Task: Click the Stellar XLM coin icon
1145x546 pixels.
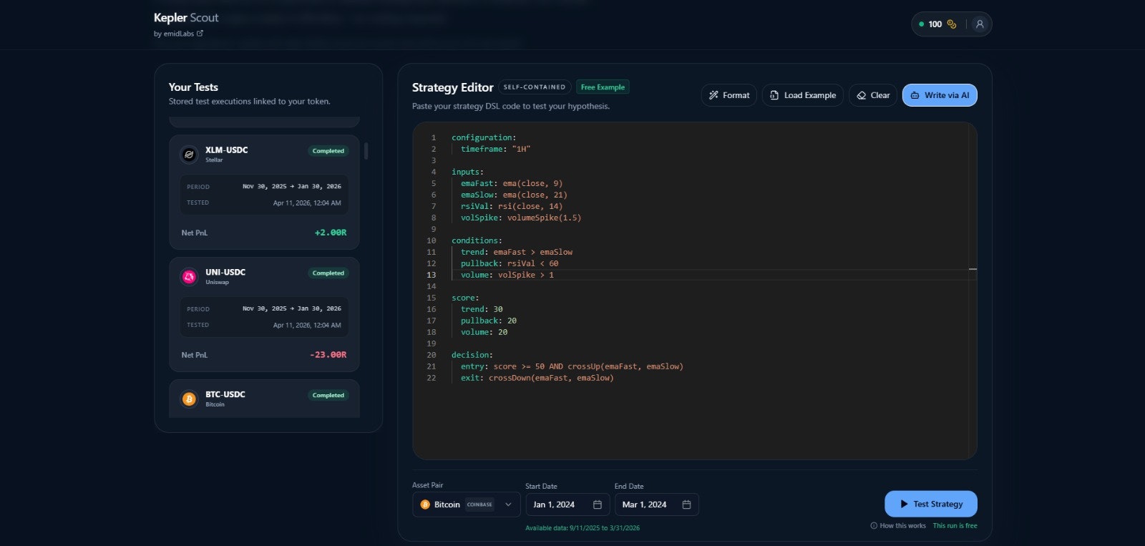Action: point(189,154)
